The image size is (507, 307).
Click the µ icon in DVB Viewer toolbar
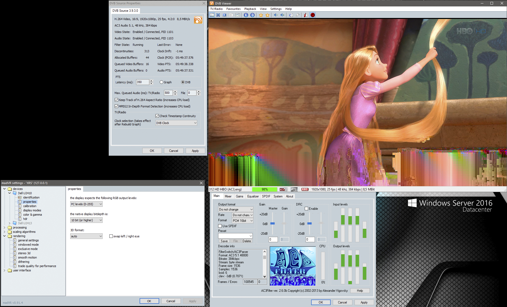(225, 15)
